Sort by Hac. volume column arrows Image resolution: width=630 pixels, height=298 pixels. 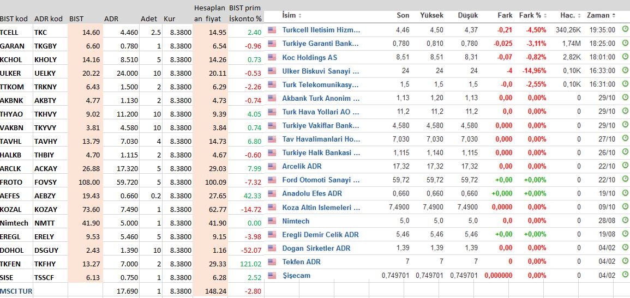[579, 16]
